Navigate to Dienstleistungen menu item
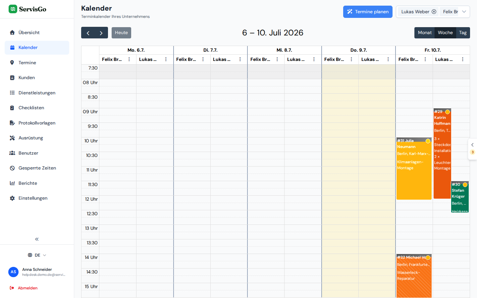 37,93
